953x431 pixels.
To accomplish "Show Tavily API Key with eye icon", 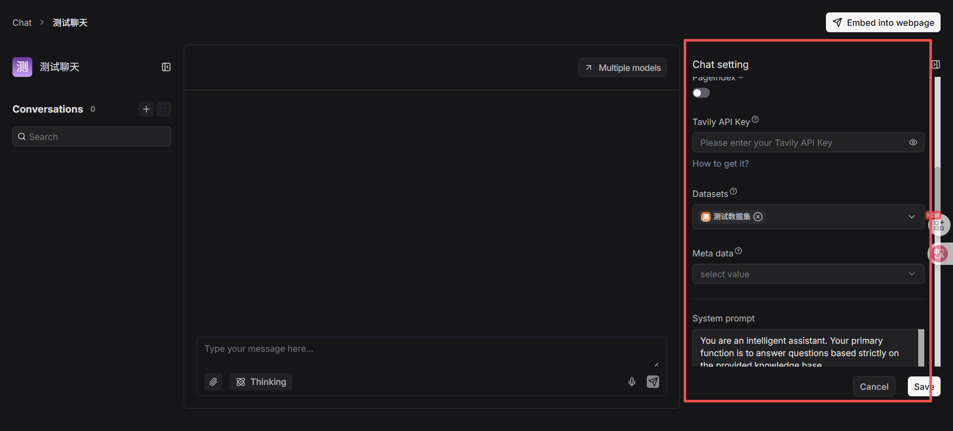I will coord(913,142).
